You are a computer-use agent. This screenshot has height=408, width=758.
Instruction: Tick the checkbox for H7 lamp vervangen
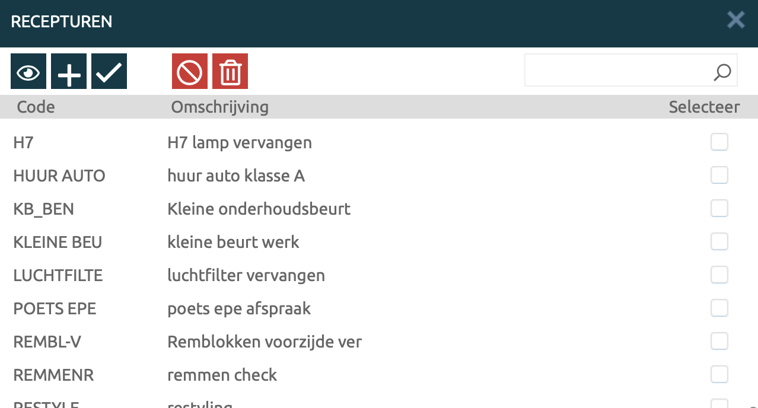[719, 142]
